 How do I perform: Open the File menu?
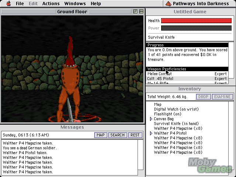(20, 3)
